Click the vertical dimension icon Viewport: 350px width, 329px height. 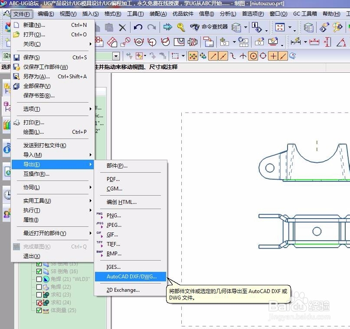tap(327, 42)
